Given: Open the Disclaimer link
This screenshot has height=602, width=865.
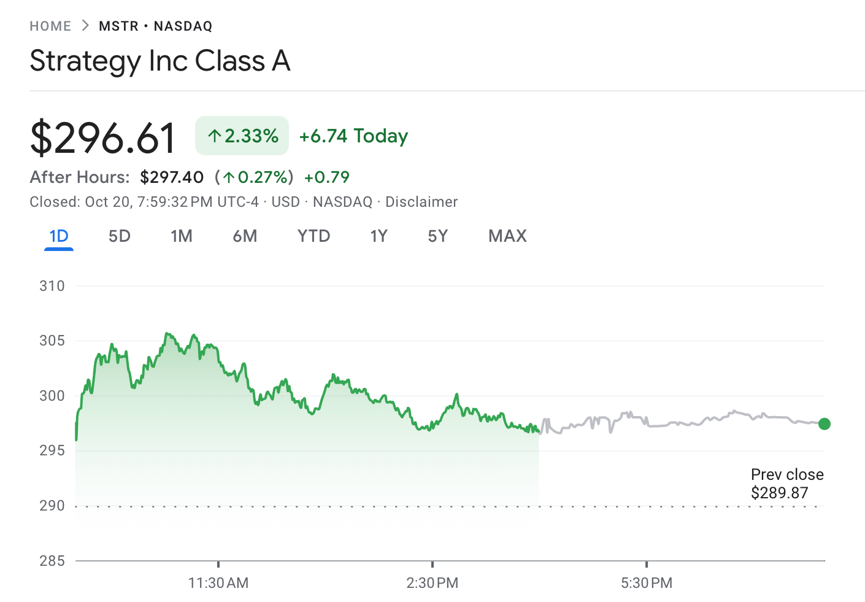Looking at the screenshot, I should click(x=421, y=201).
